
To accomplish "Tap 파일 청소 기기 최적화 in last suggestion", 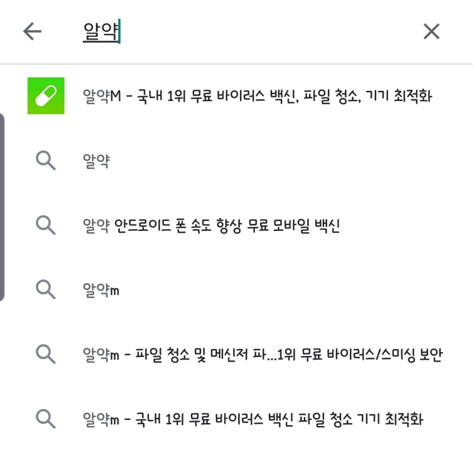I will (x=361, y=419).
